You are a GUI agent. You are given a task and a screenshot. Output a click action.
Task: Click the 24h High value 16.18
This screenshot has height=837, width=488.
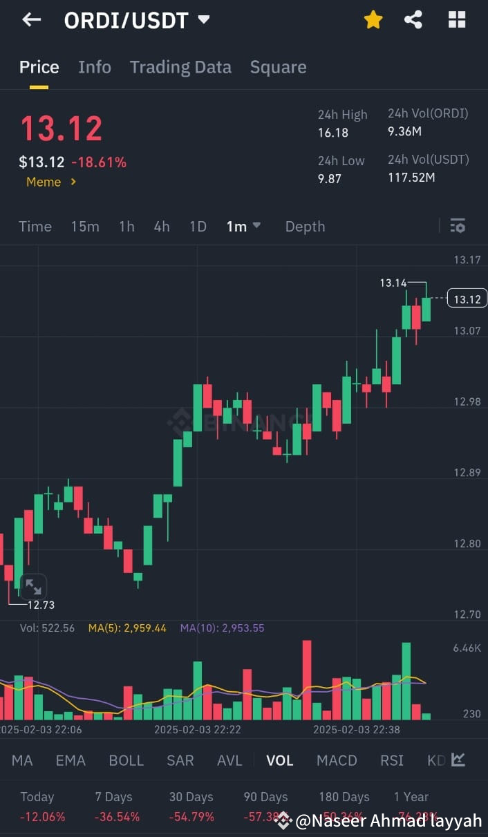pos(333,133)
